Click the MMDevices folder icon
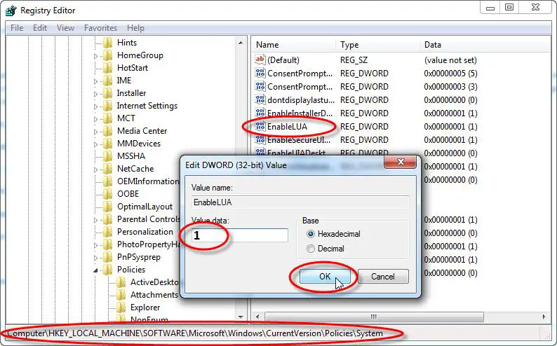Viewport: 557px width, 346px height. pos(107,144)
